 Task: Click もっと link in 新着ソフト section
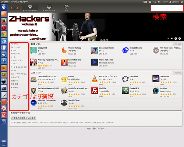pyautogui.click(x=178, y=44)
